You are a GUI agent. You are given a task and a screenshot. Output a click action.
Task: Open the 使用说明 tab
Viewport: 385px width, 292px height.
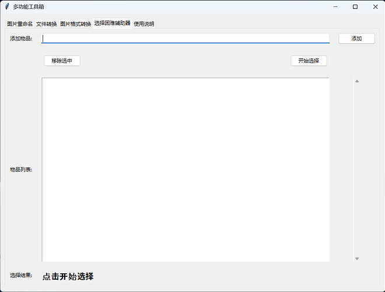tap(143, 24)
